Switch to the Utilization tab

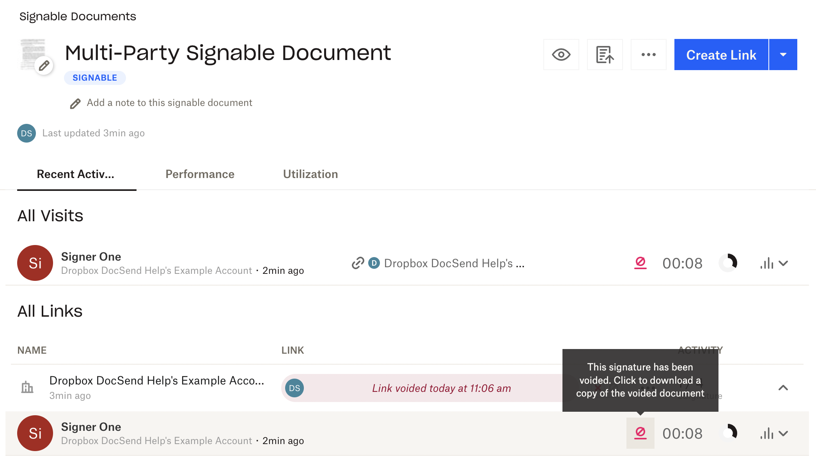tap(310, 174)
